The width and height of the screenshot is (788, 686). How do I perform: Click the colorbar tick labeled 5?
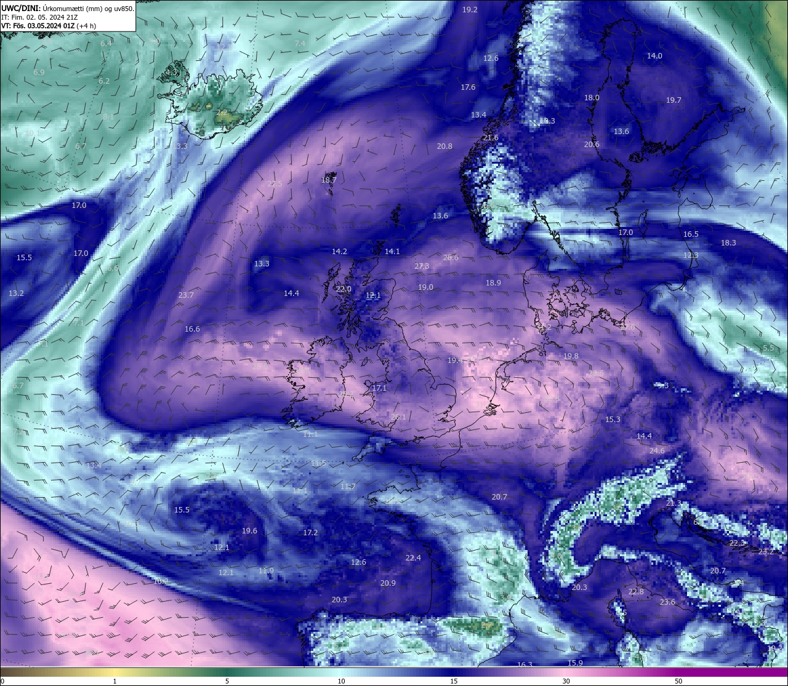pos(227,681)
